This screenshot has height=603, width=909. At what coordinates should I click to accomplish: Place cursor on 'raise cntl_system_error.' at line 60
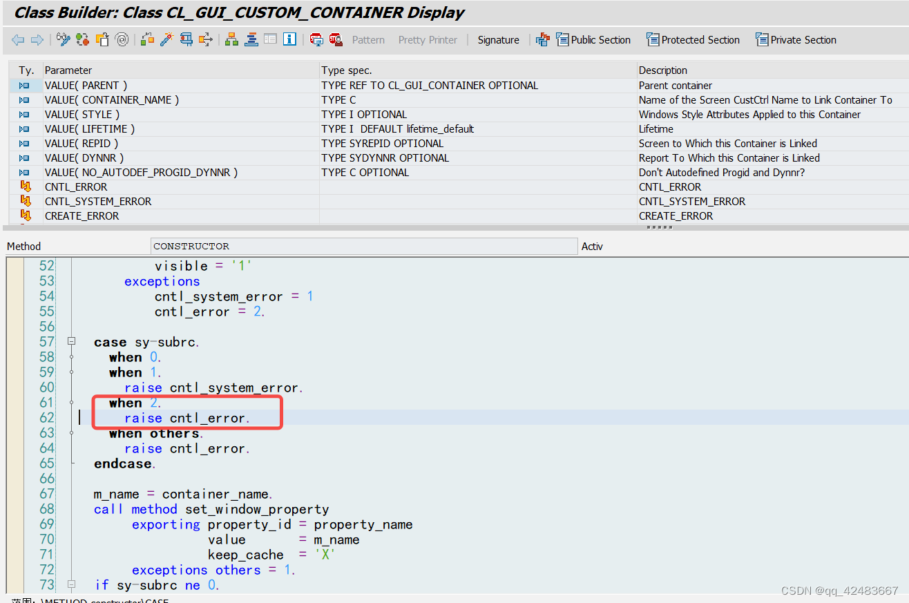213,387
